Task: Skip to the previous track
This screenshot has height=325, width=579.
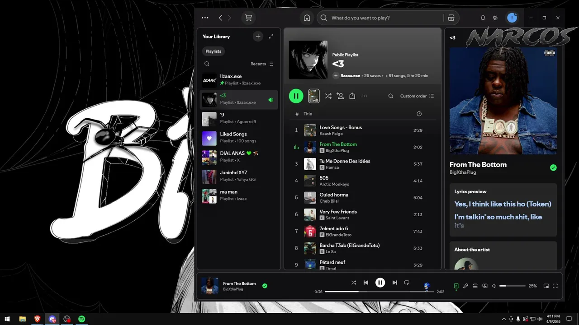Action: point(365,283)
